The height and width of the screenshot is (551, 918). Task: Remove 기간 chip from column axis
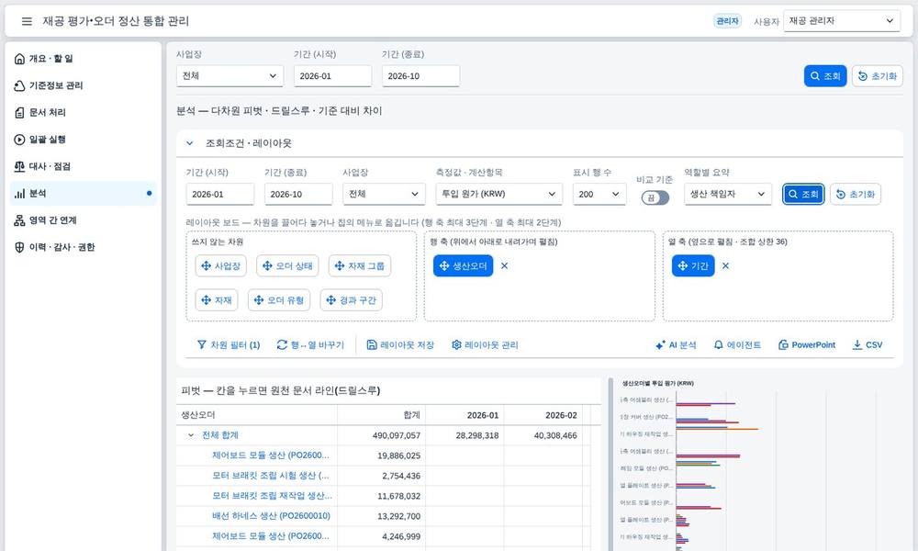[725, 265]
